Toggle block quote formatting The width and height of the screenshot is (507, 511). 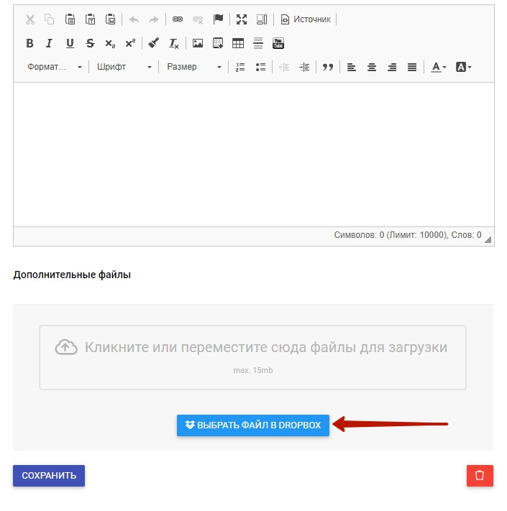[x=328, y=67]
